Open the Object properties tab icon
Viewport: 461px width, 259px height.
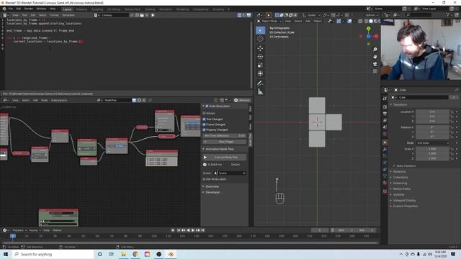click(x=385, y=142)
